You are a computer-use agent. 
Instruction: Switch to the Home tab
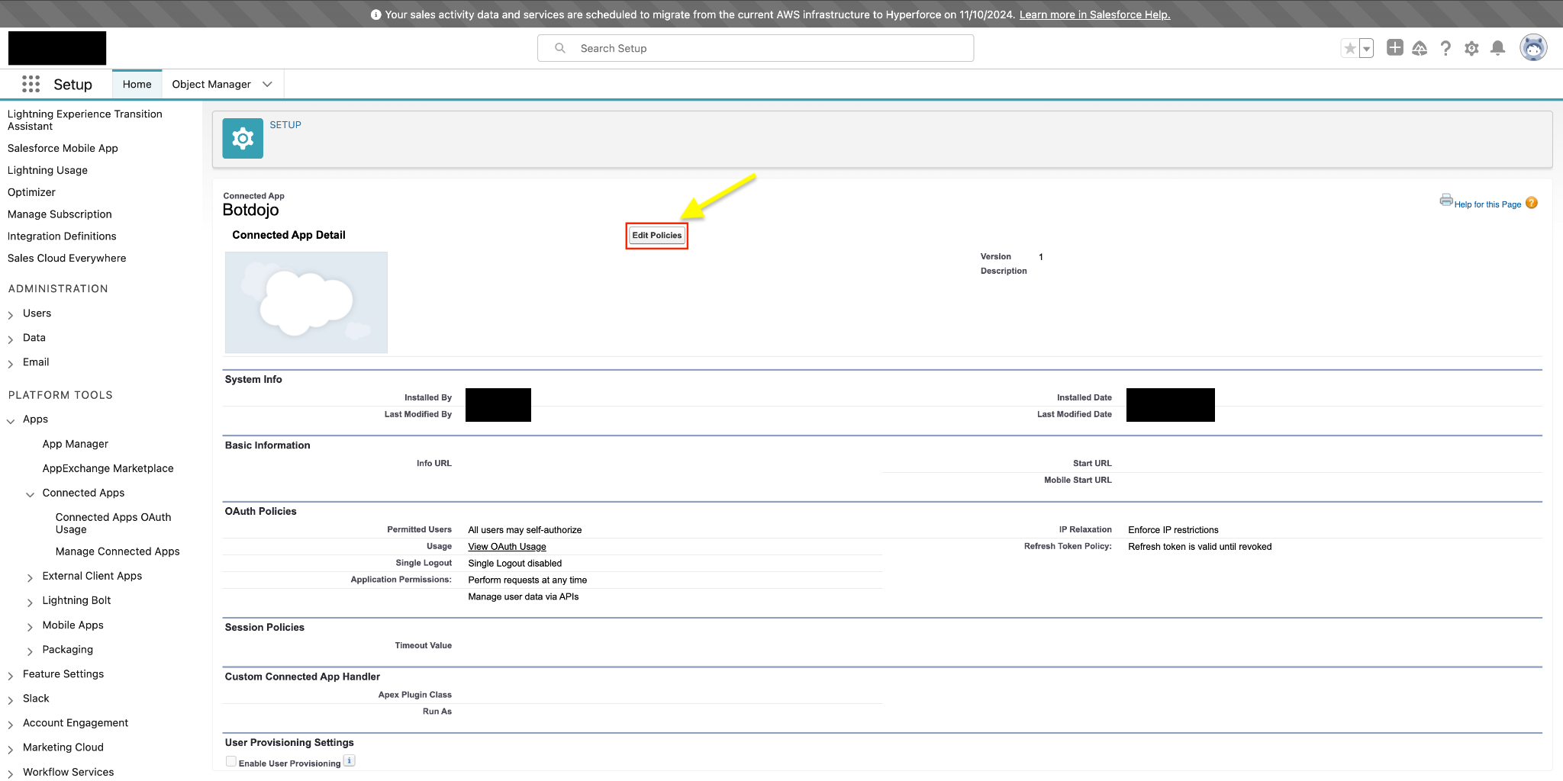pyautogui.click(x=137, y=84)
